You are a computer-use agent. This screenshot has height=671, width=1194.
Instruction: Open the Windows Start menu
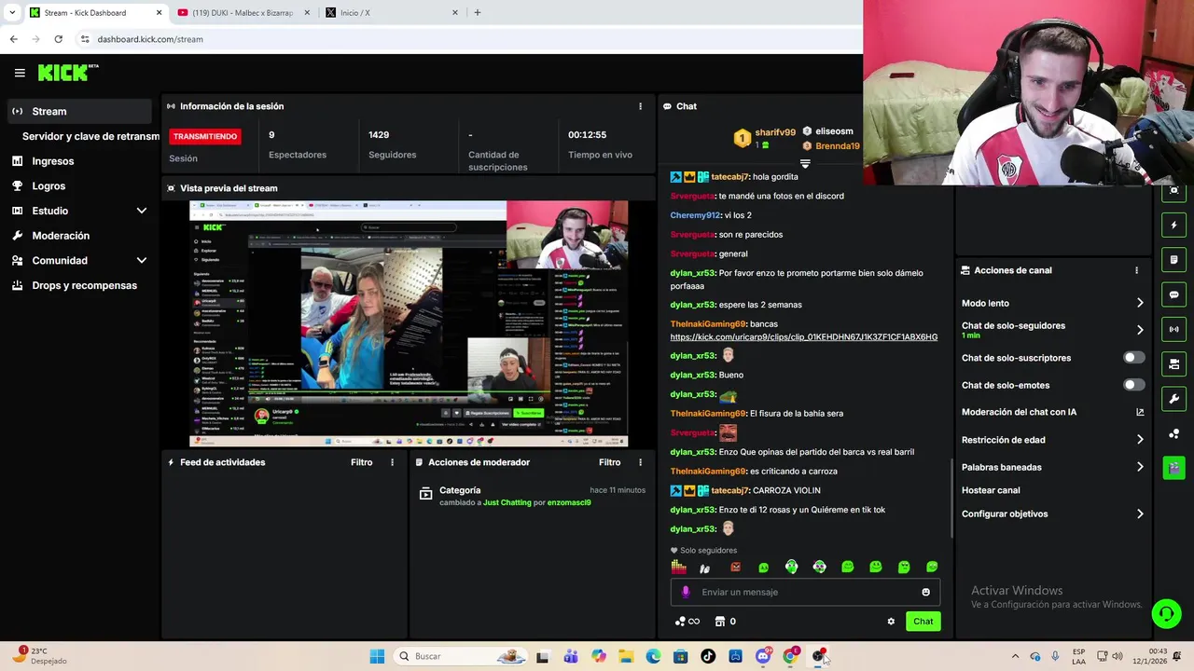pos(377,656)
